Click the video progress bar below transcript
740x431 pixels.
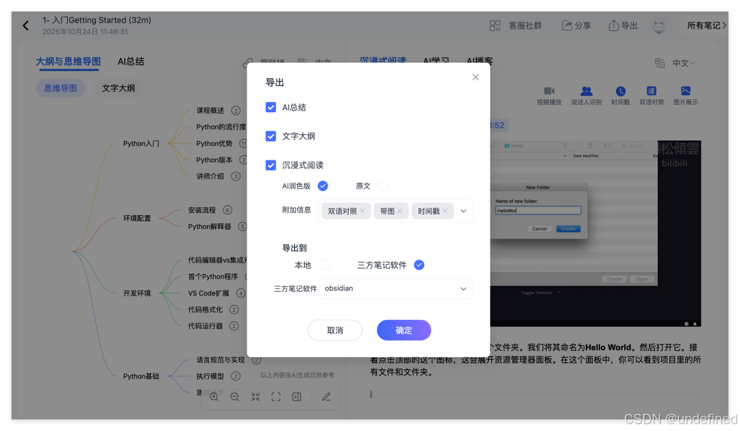535,394
